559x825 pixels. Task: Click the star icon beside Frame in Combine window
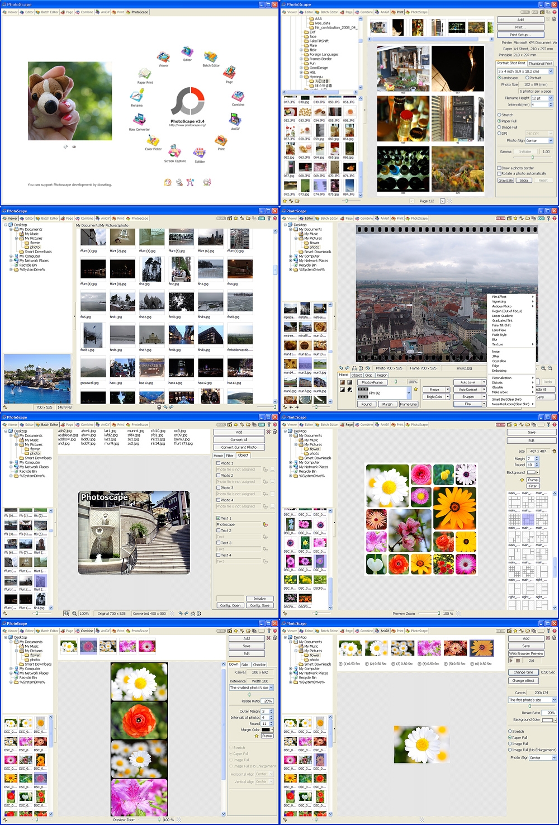257,736
